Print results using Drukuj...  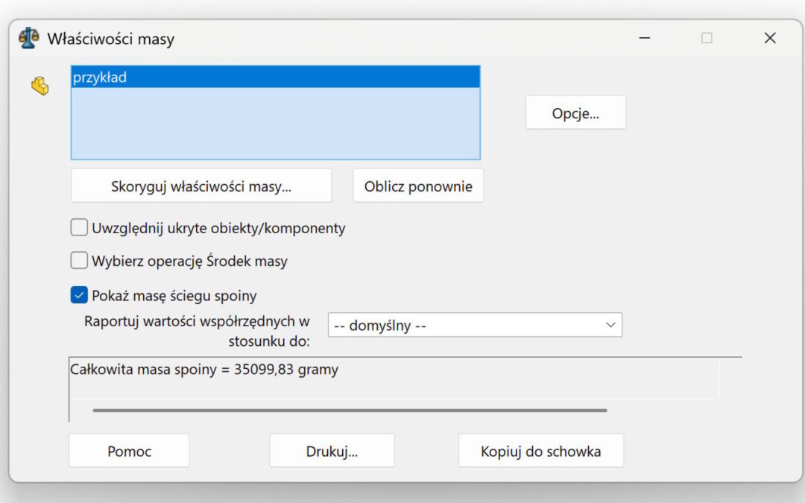[x=332, y=451]
